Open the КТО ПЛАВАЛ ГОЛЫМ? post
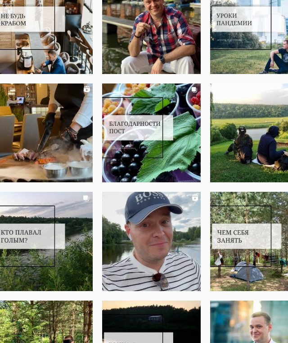The image size is (288, 343). [46, 241]
